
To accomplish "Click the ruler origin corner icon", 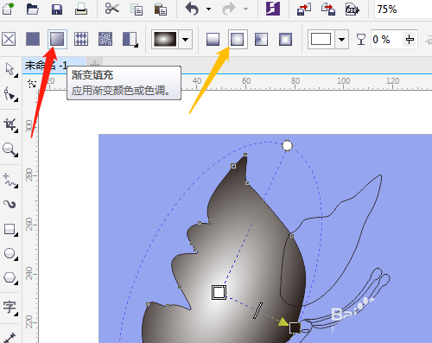I will tap(32, 84).
